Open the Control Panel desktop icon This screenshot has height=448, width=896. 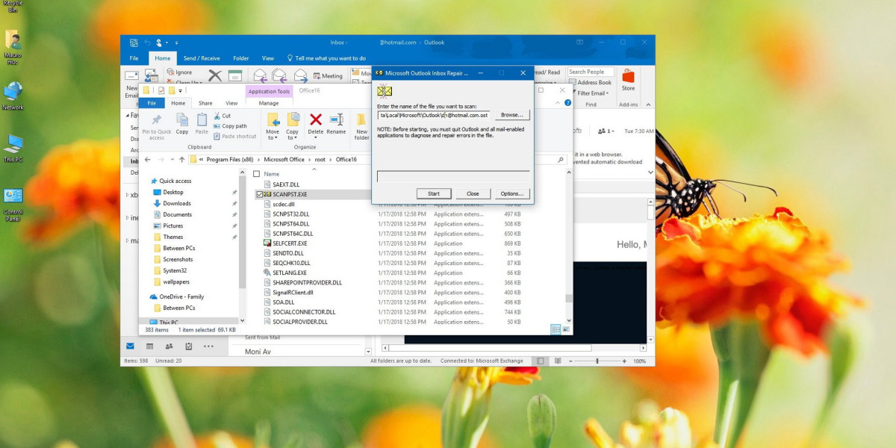[x=13, y=197]
